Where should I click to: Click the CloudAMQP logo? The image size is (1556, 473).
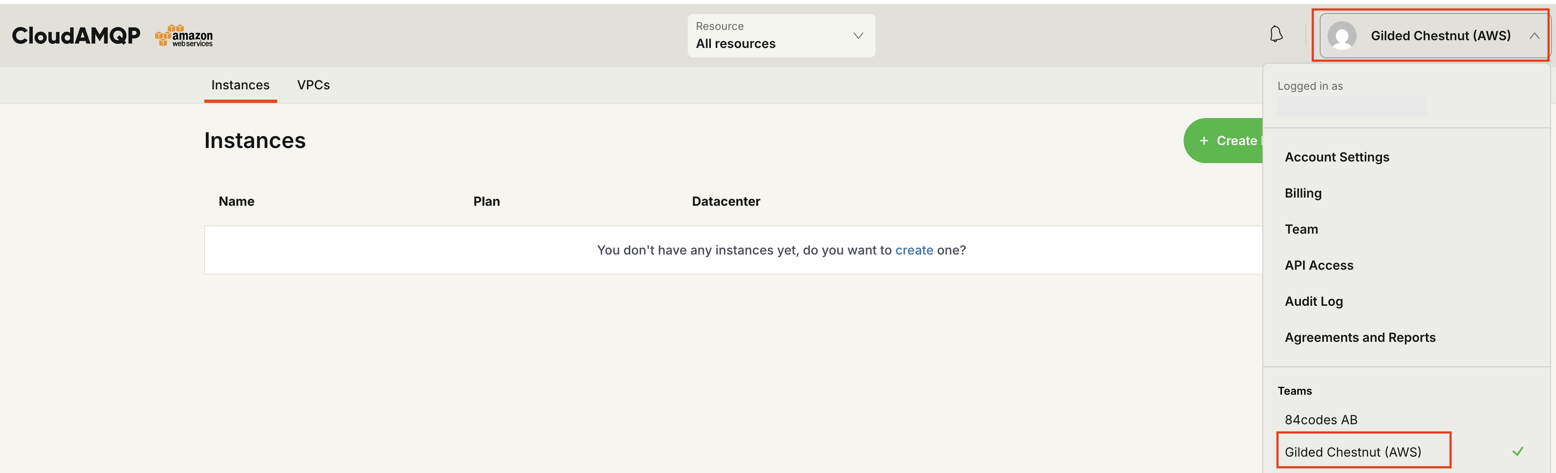click(76, 36)
